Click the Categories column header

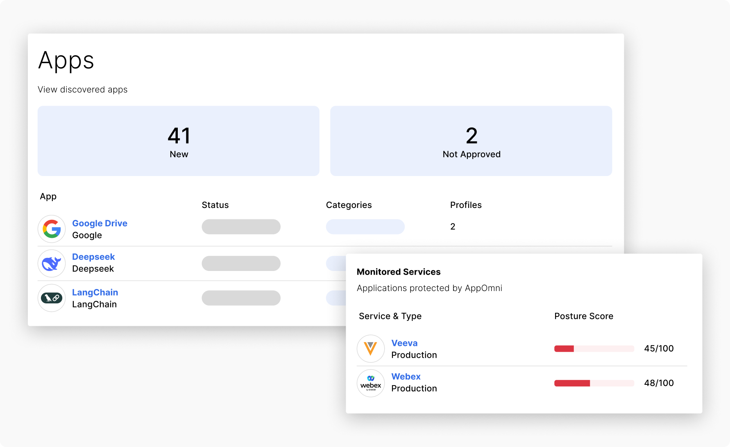pyautogui.click(x=349, y=205)
